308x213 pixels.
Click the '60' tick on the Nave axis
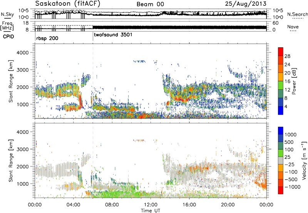pos(276,23)
